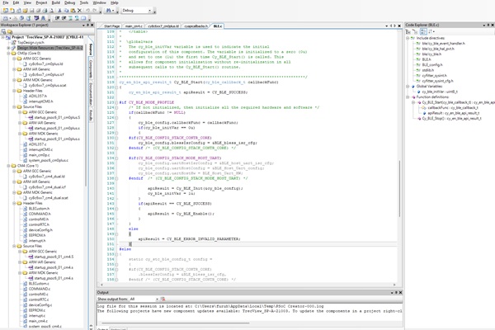Viewport: 495px width, 330px height.
Task: Open the File menu
Action: coord(6,2)
